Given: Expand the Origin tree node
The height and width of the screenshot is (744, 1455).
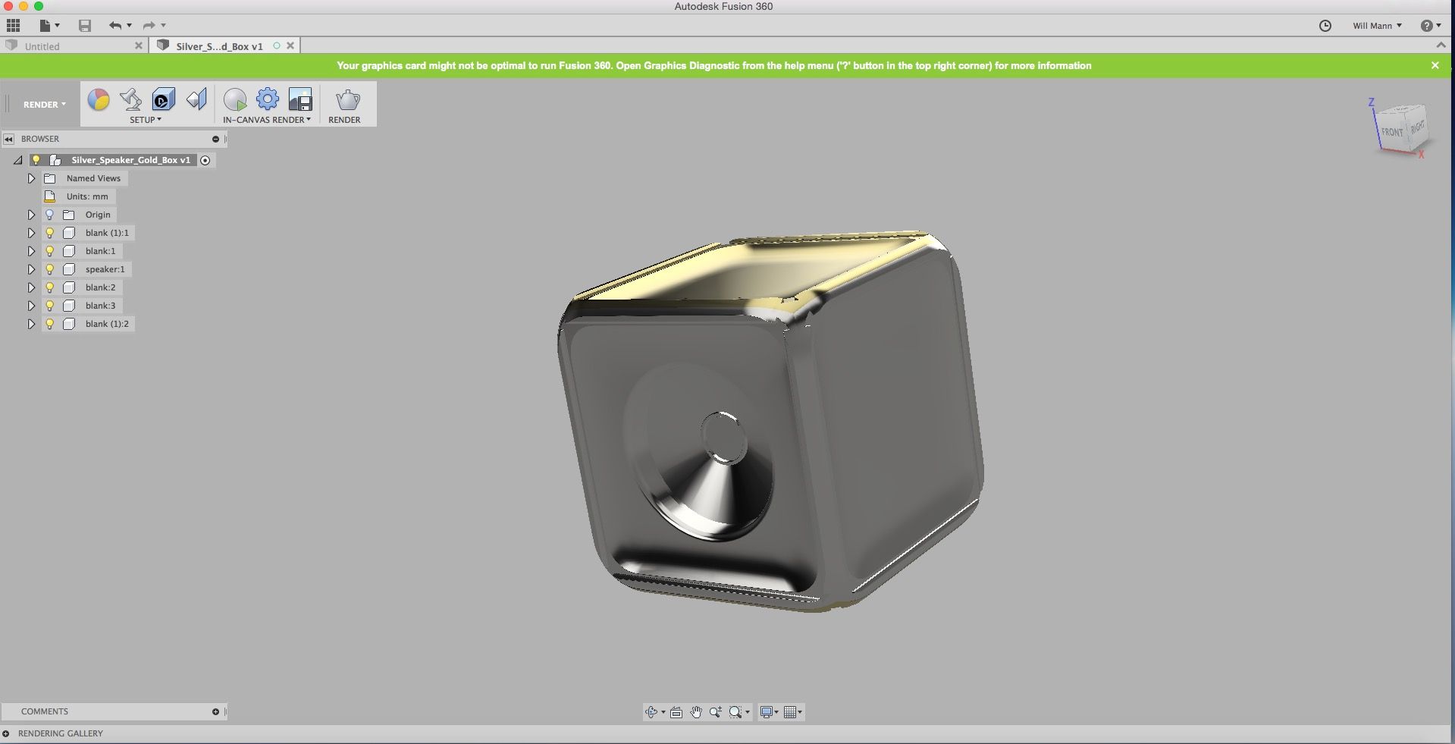Looking at the screenshot, I should pyautogui.click(x=31, y=215).
